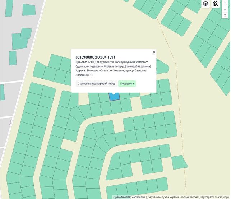This screenshot has width=231, height=199.
Task: Click the address text mentioning Северина Наливайка
Action: tap(111, 73)
